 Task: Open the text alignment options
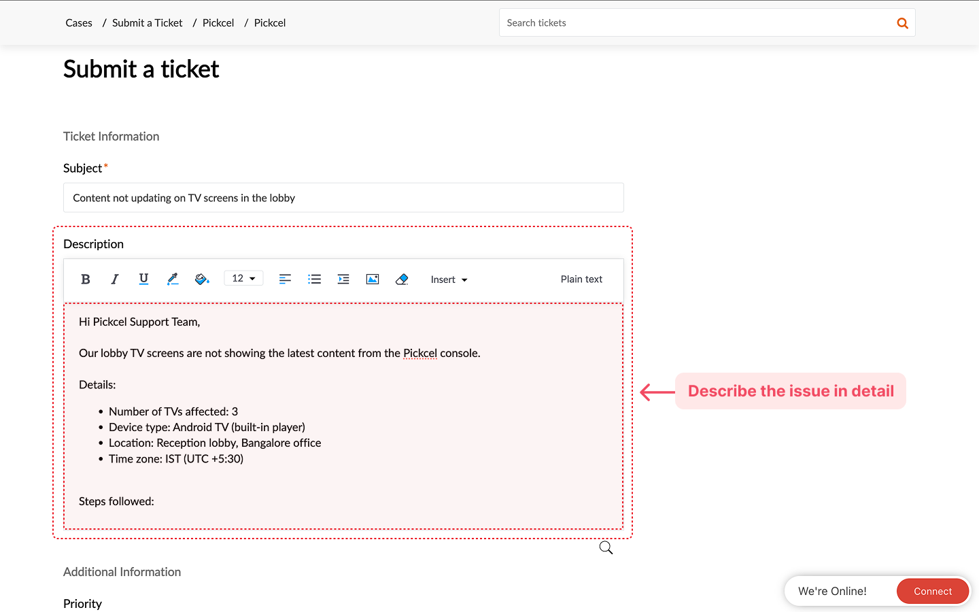pyautogui.click(x=285, y=279)
